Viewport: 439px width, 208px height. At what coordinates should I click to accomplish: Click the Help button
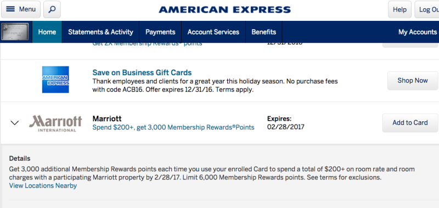[399, 9]
